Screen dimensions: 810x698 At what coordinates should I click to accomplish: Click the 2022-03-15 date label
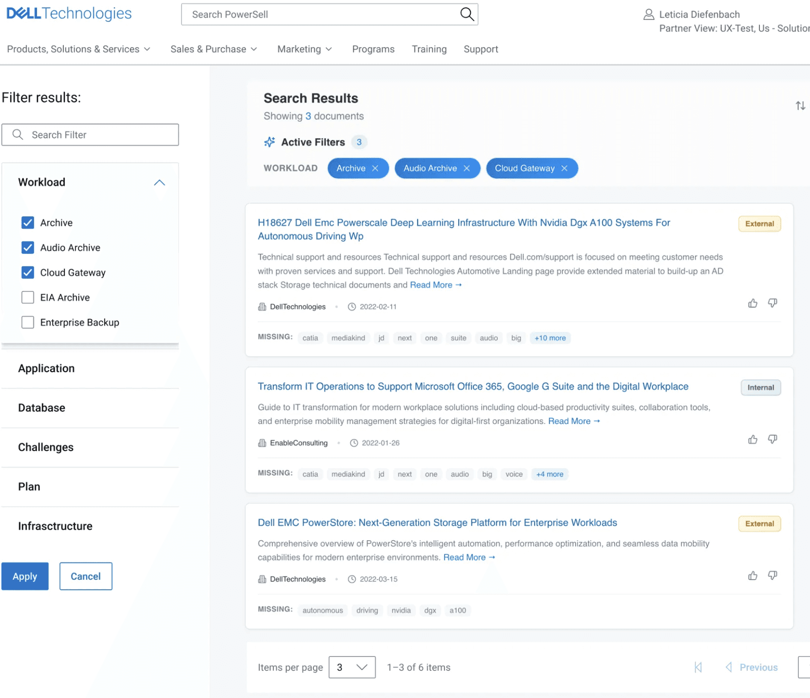[379, 579]
